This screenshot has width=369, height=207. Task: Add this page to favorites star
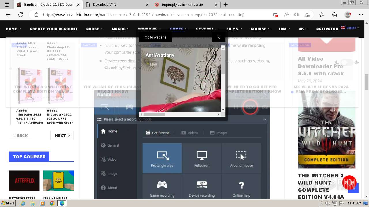307,15
